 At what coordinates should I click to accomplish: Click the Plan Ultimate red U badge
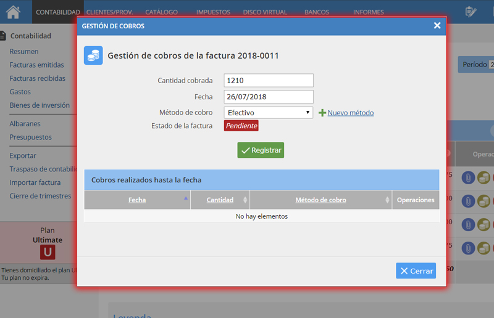point(48,252)
